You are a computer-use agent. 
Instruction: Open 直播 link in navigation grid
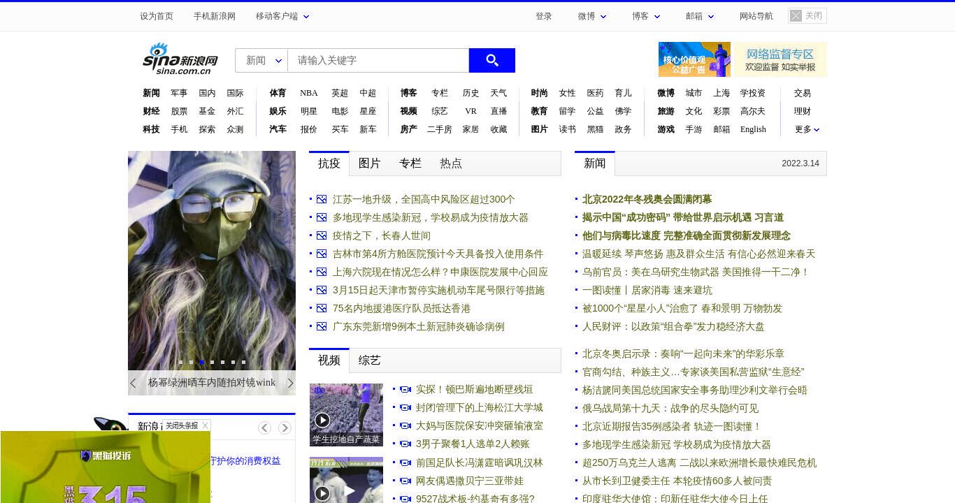tap(498, 111)
